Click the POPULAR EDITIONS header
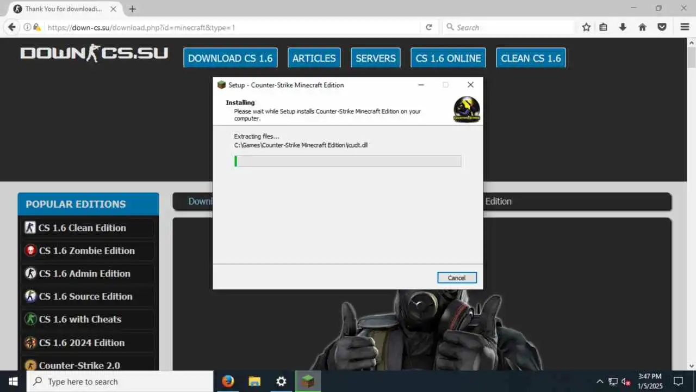The image size is (696, 392). tap(88, 204)
